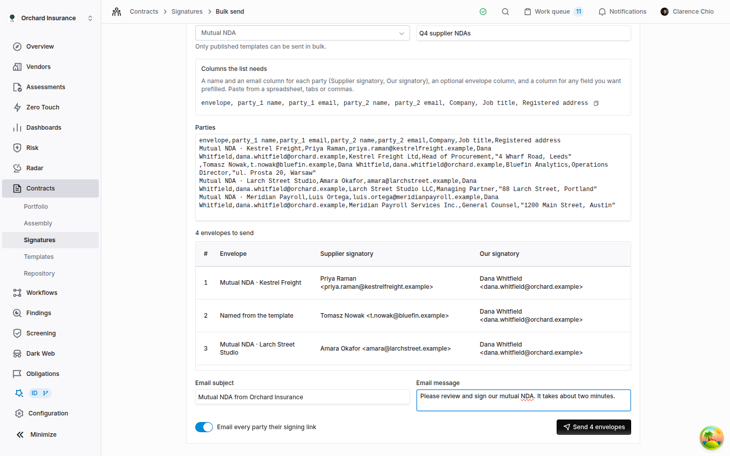730x456 pixels.
Task: Click the people icon before breadcrumbs
Action: pos(117,12)
